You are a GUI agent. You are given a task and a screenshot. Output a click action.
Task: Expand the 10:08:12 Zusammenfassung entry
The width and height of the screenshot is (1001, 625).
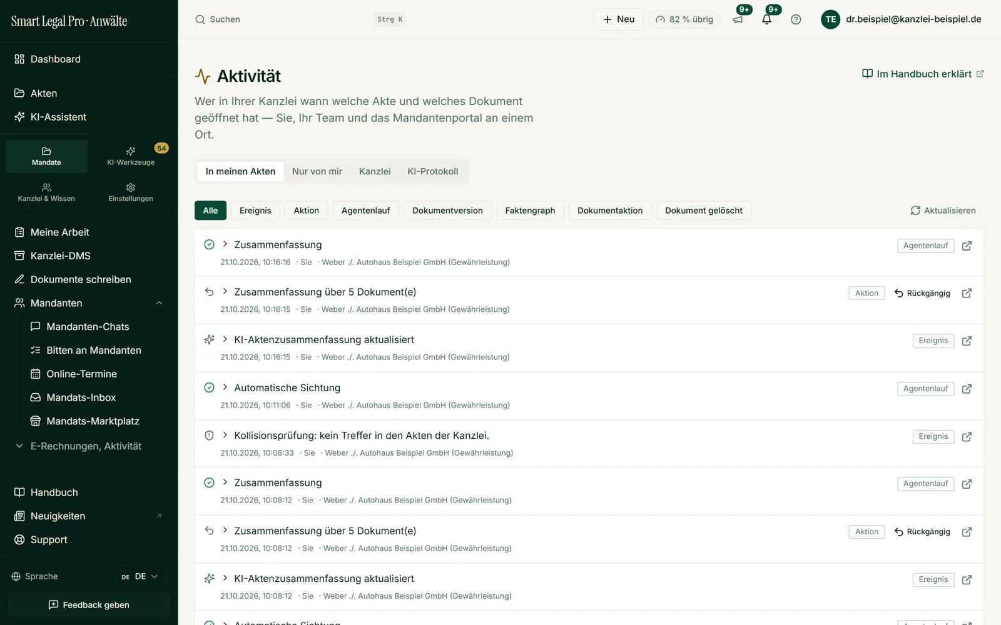tap(225, 482)
